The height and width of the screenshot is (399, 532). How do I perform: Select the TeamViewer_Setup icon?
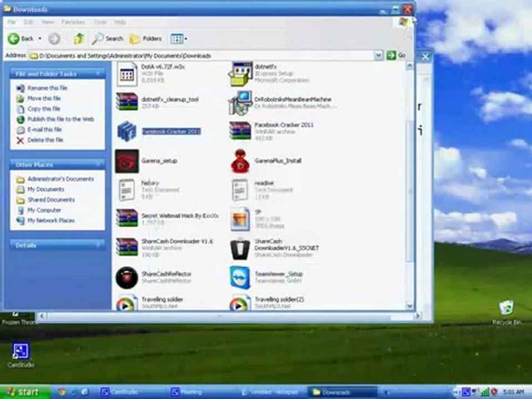click(x=240, y=278)
